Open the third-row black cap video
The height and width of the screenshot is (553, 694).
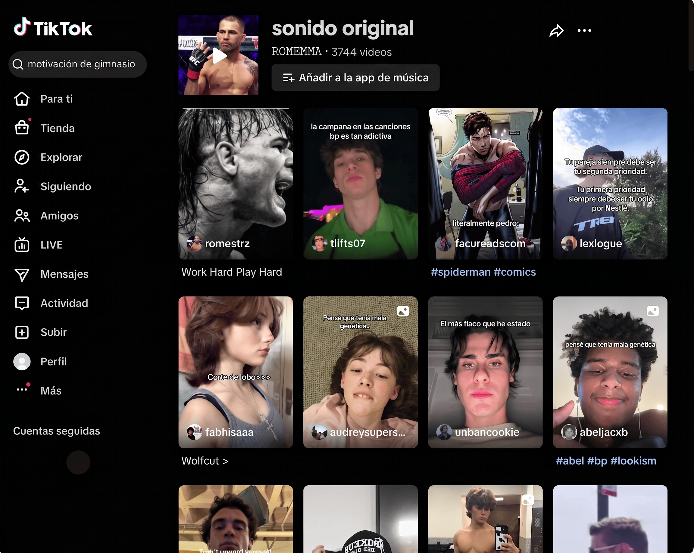pos(361,519)
